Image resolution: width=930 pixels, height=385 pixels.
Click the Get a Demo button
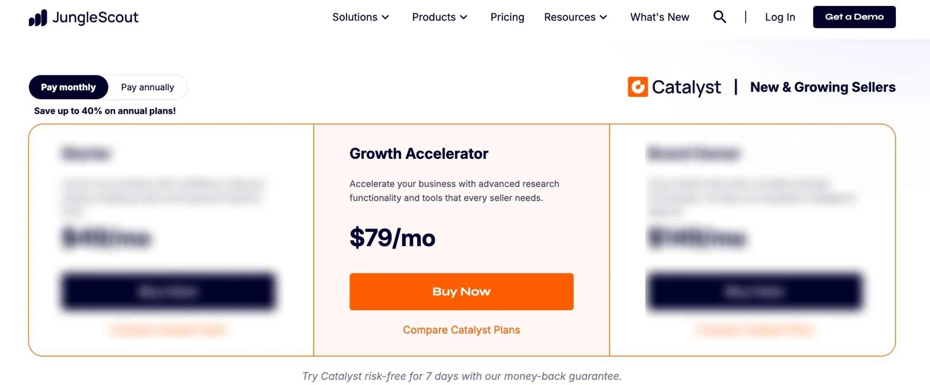coord(854,17)
